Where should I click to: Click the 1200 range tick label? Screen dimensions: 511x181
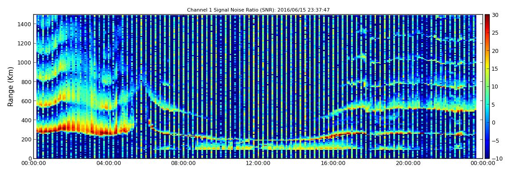pyautogui.click(x=25, y=44)
